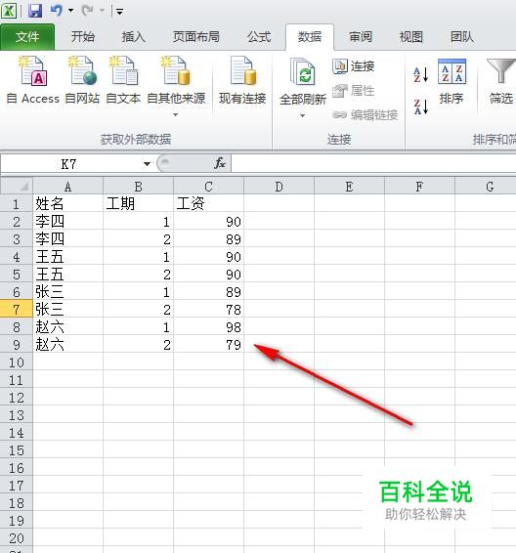Select column D header
Image resolution: width=516 pixels, height=553 pixels.
(279, 187)
